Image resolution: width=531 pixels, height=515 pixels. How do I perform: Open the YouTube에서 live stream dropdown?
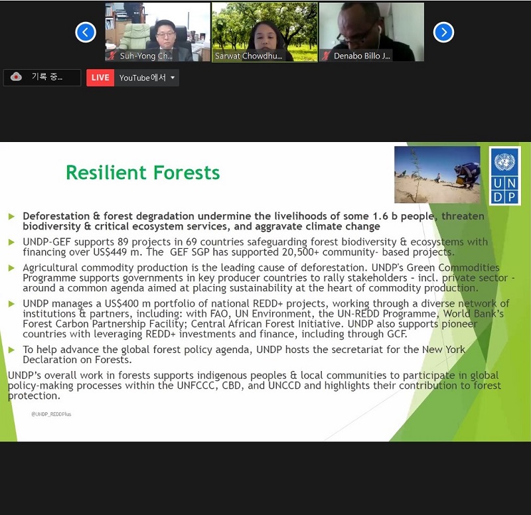click(x=147, y=78)
